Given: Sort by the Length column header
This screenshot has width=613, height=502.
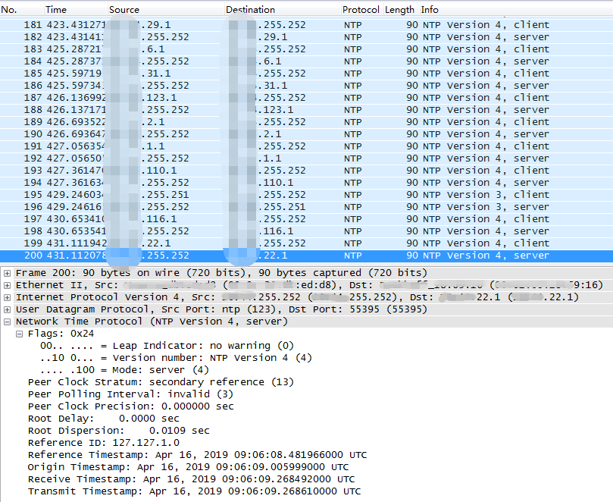Looking at the screenshot, I should (401, 9).
